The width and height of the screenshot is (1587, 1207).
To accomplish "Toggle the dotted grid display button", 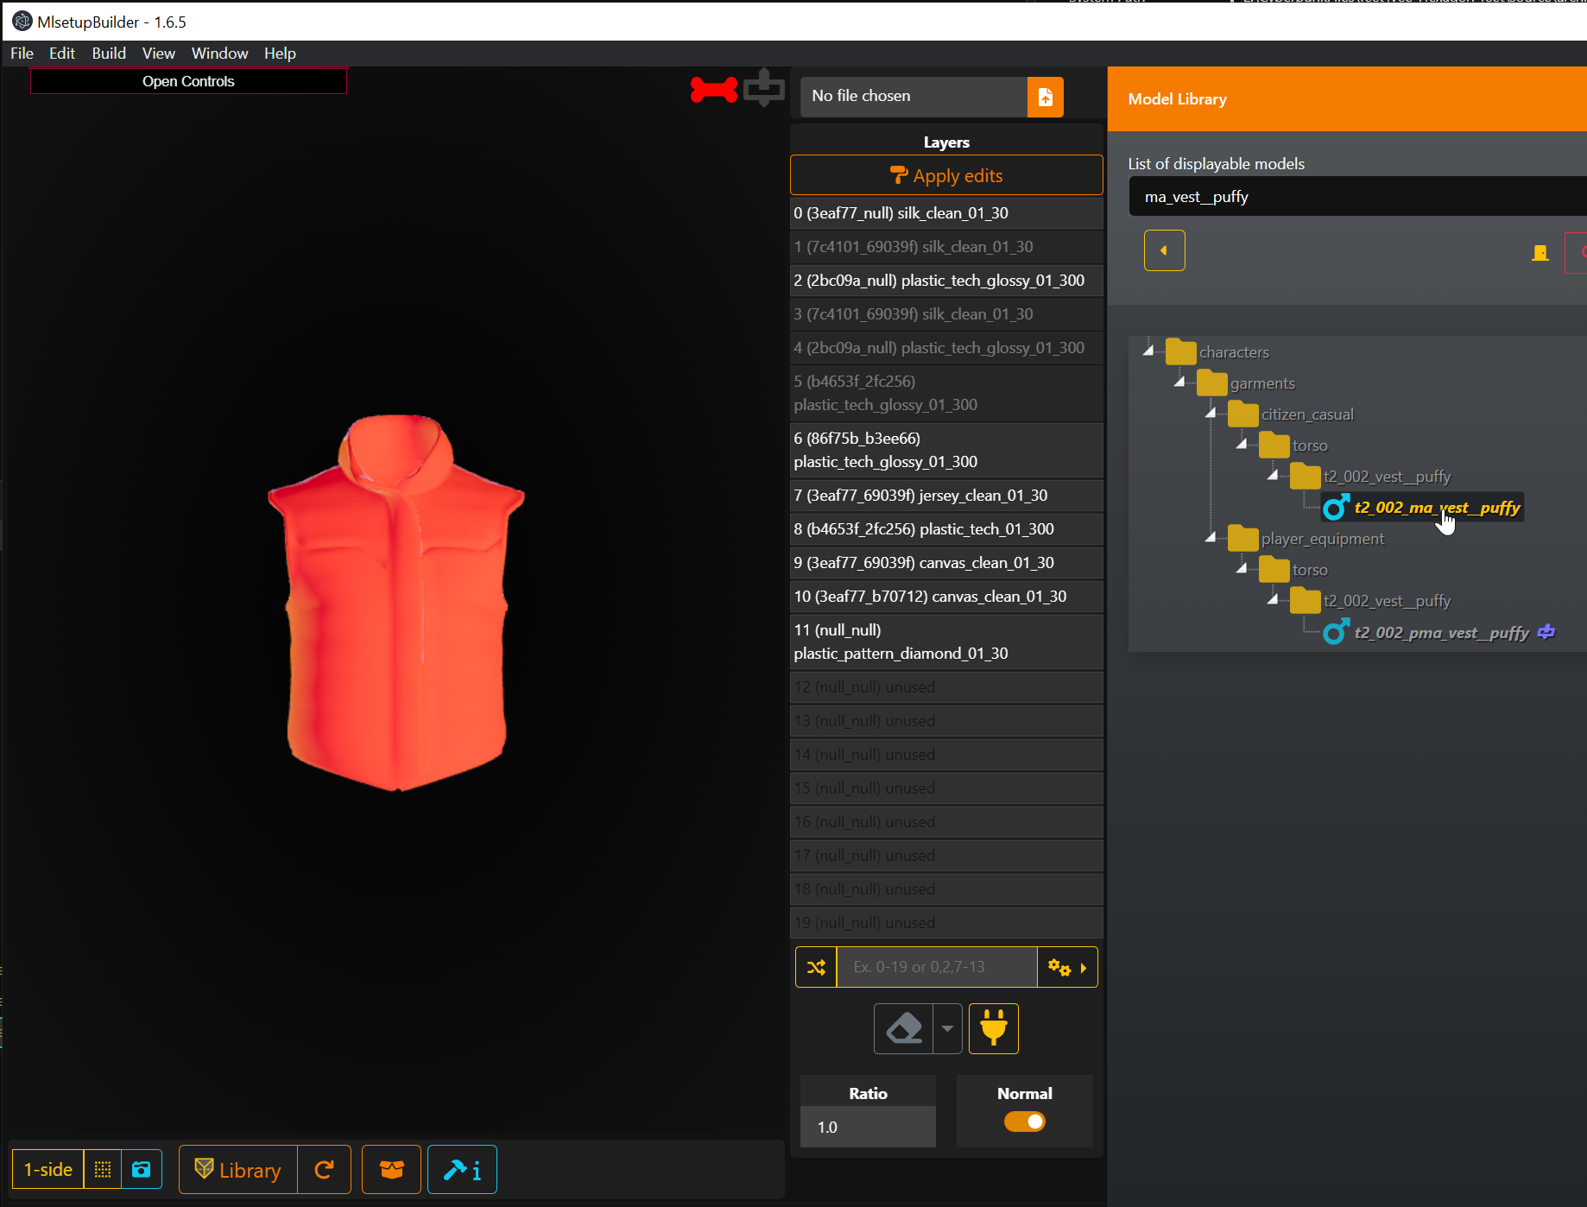I will 103,1170.
